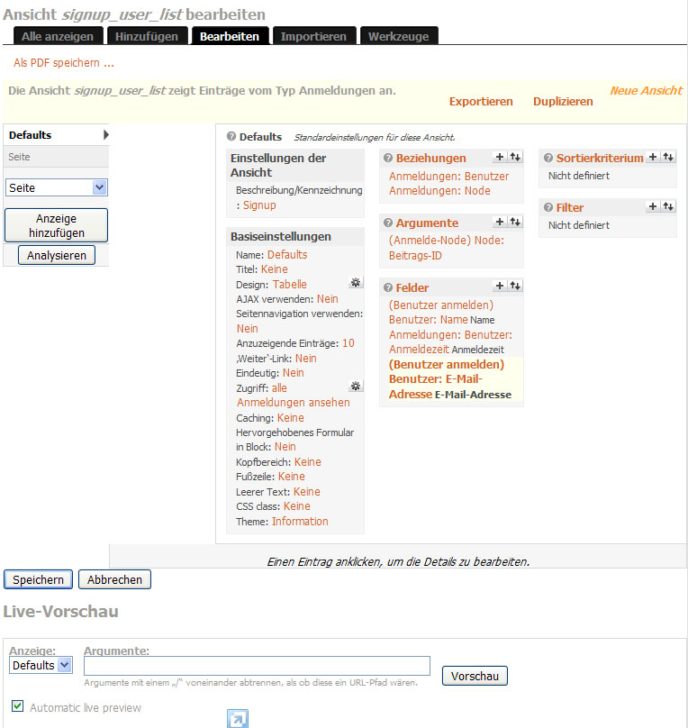Open the Werkzeuge tab
Screen dimensions: 688x728
click(399, 36)
